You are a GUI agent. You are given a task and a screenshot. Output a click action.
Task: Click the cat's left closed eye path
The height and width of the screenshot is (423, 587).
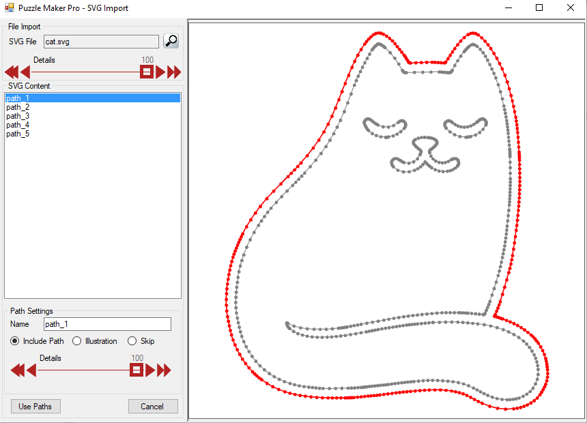[385, 128]
